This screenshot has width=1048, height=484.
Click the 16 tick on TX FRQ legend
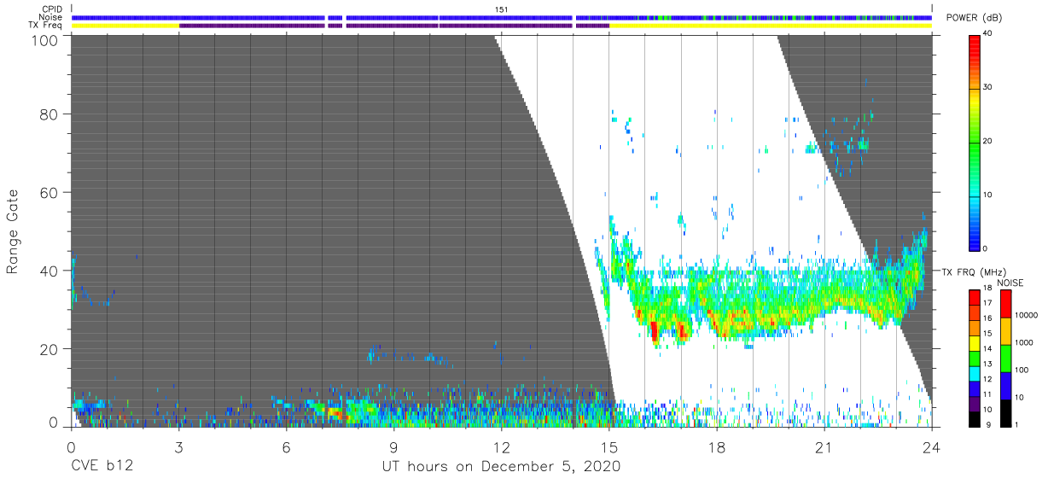pyautogui.click(x=989, y=318)
